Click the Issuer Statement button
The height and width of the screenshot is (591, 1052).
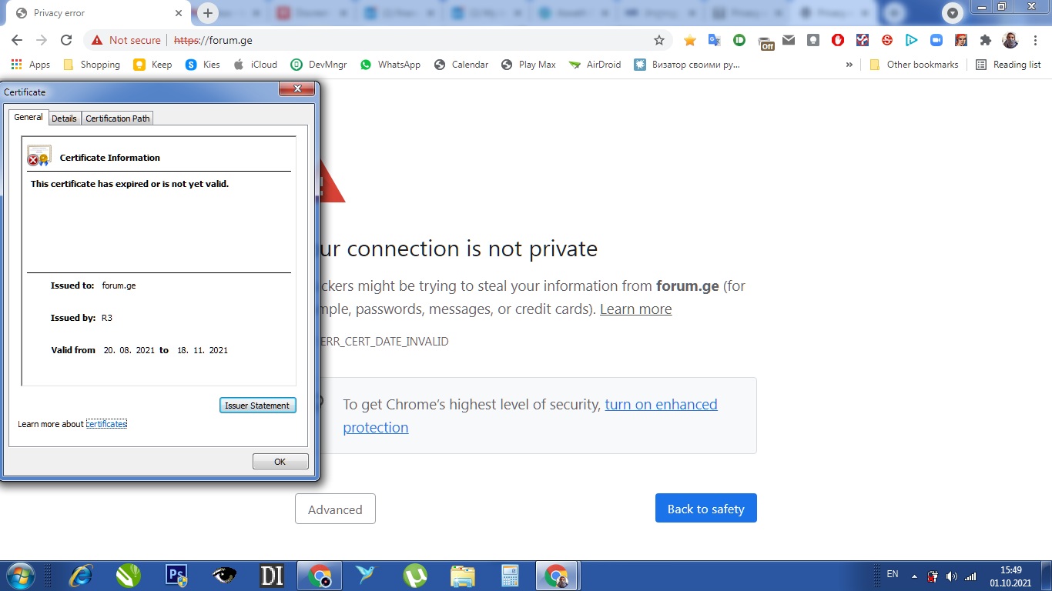click(257, 404)
